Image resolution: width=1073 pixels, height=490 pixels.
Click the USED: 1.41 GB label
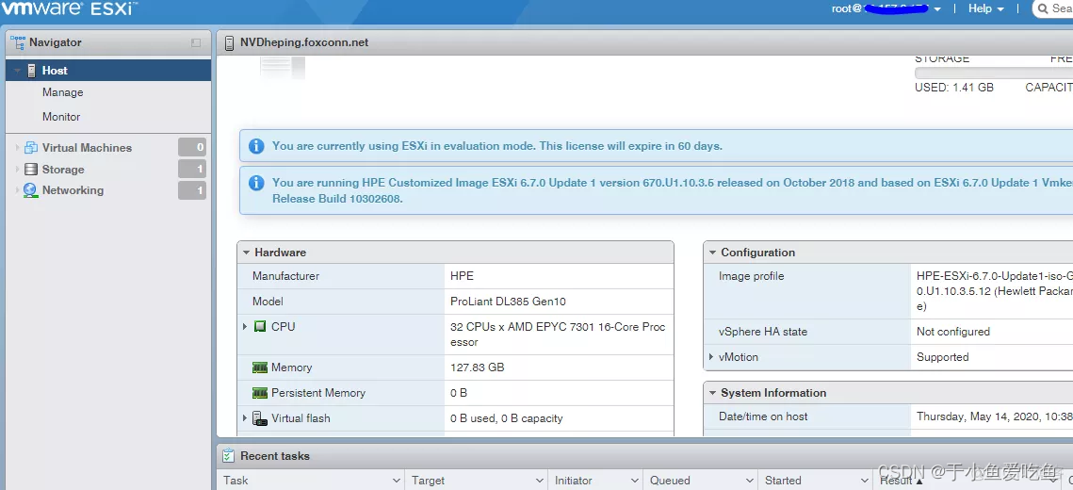point(954,88)
